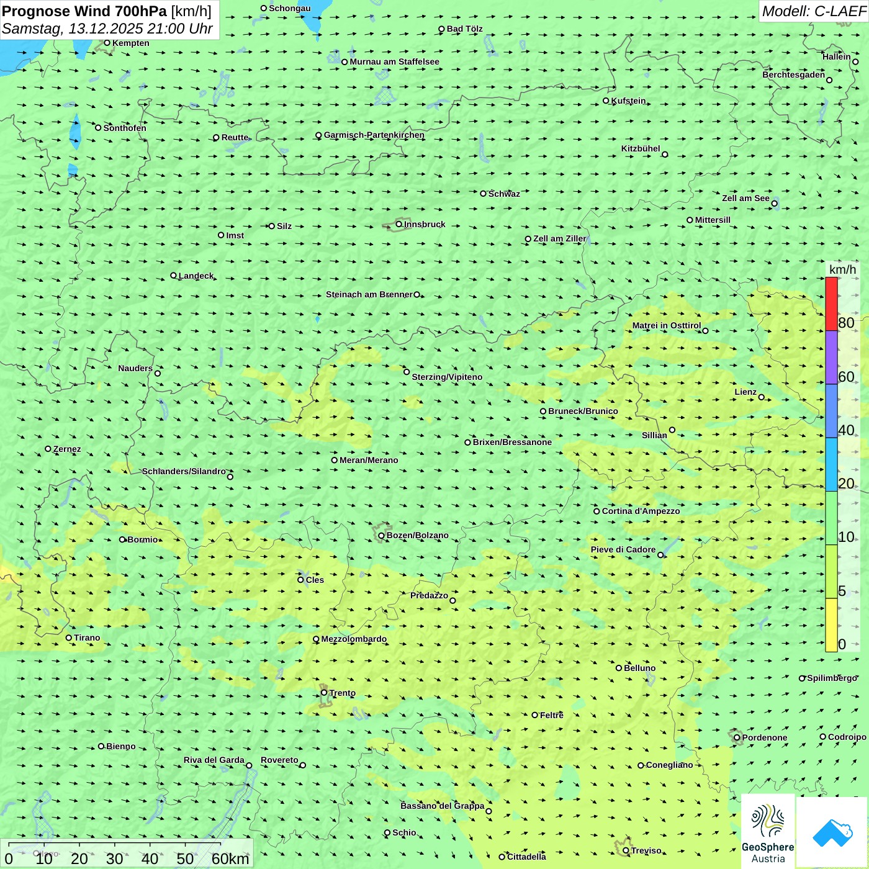Click the blue cloud-arrow logo beside GeoSphere
Viewport: 869px width, 869px height.
point(832,833)
